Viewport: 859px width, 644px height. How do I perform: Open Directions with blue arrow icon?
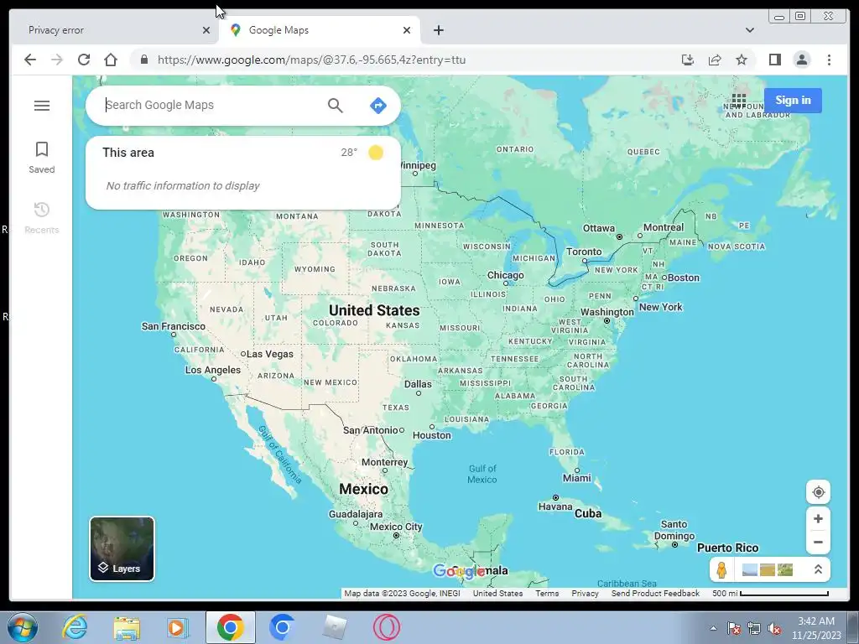tap(378, 105)
